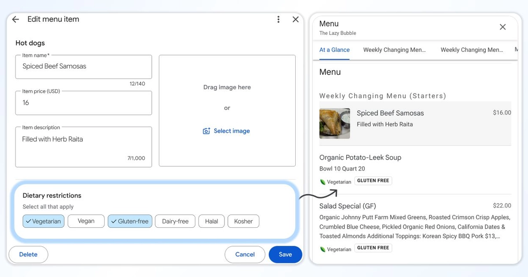
Task: Click the GLUTEN FREE badge under Potato-Leek Soup
Action: (x=373, y=181)
